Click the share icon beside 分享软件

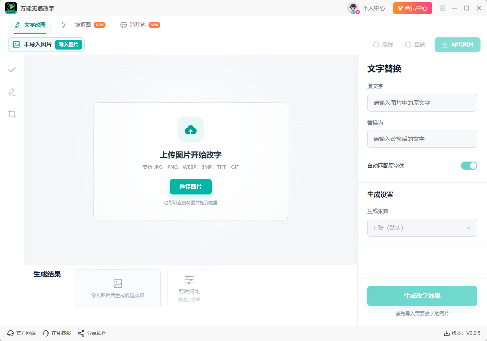click(81, 333)
